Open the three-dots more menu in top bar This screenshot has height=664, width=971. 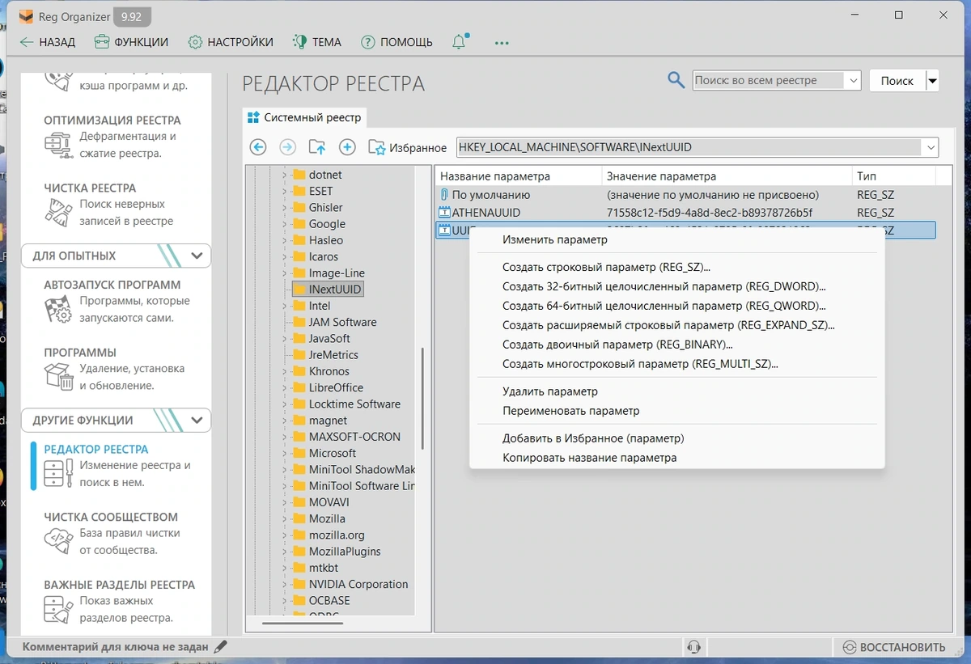[502, 43]
